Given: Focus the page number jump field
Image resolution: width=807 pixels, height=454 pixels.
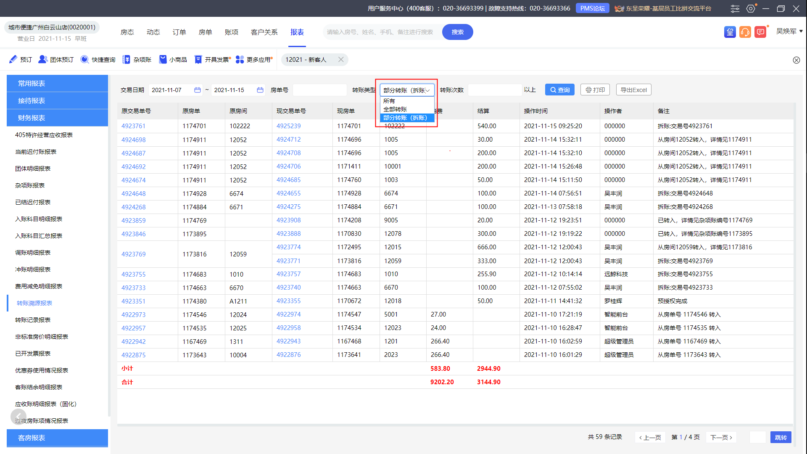Looking at the screenshot, I should [x=757, y=437].
